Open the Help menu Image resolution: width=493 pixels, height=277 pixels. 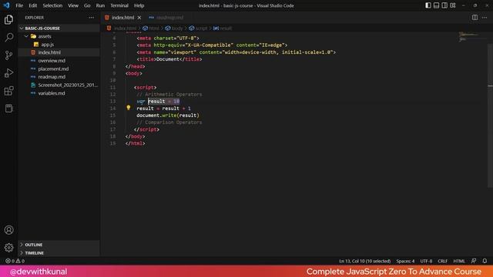tap(139, 5)
